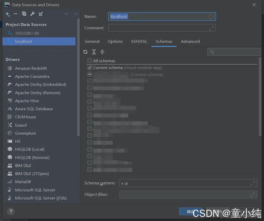Viewport: 264px width, 221px height.
Task: Collapse all schemas icon
Action: 102,52
